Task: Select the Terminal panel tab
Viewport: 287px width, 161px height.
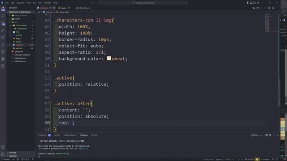Action: tap(84, 135)
